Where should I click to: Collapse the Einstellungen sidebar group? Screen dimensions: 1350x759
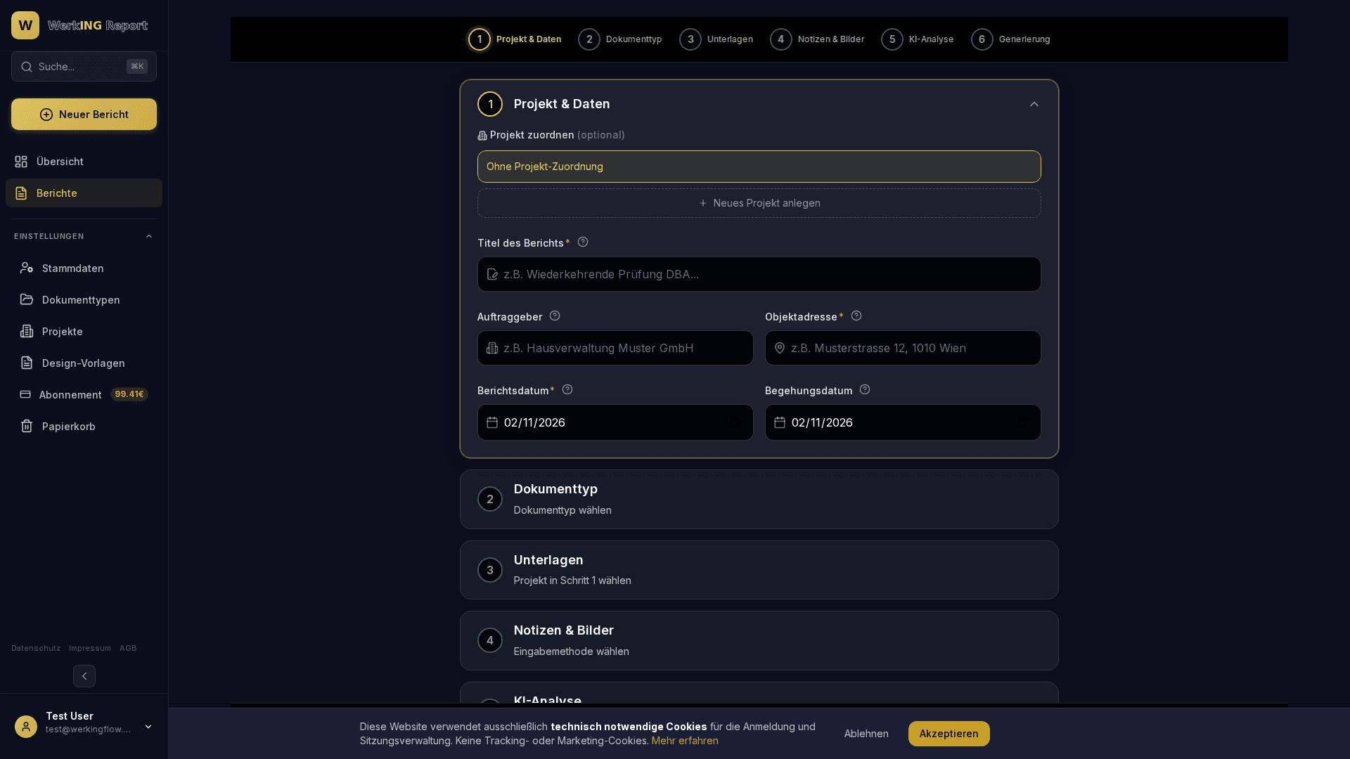(148, 237)
